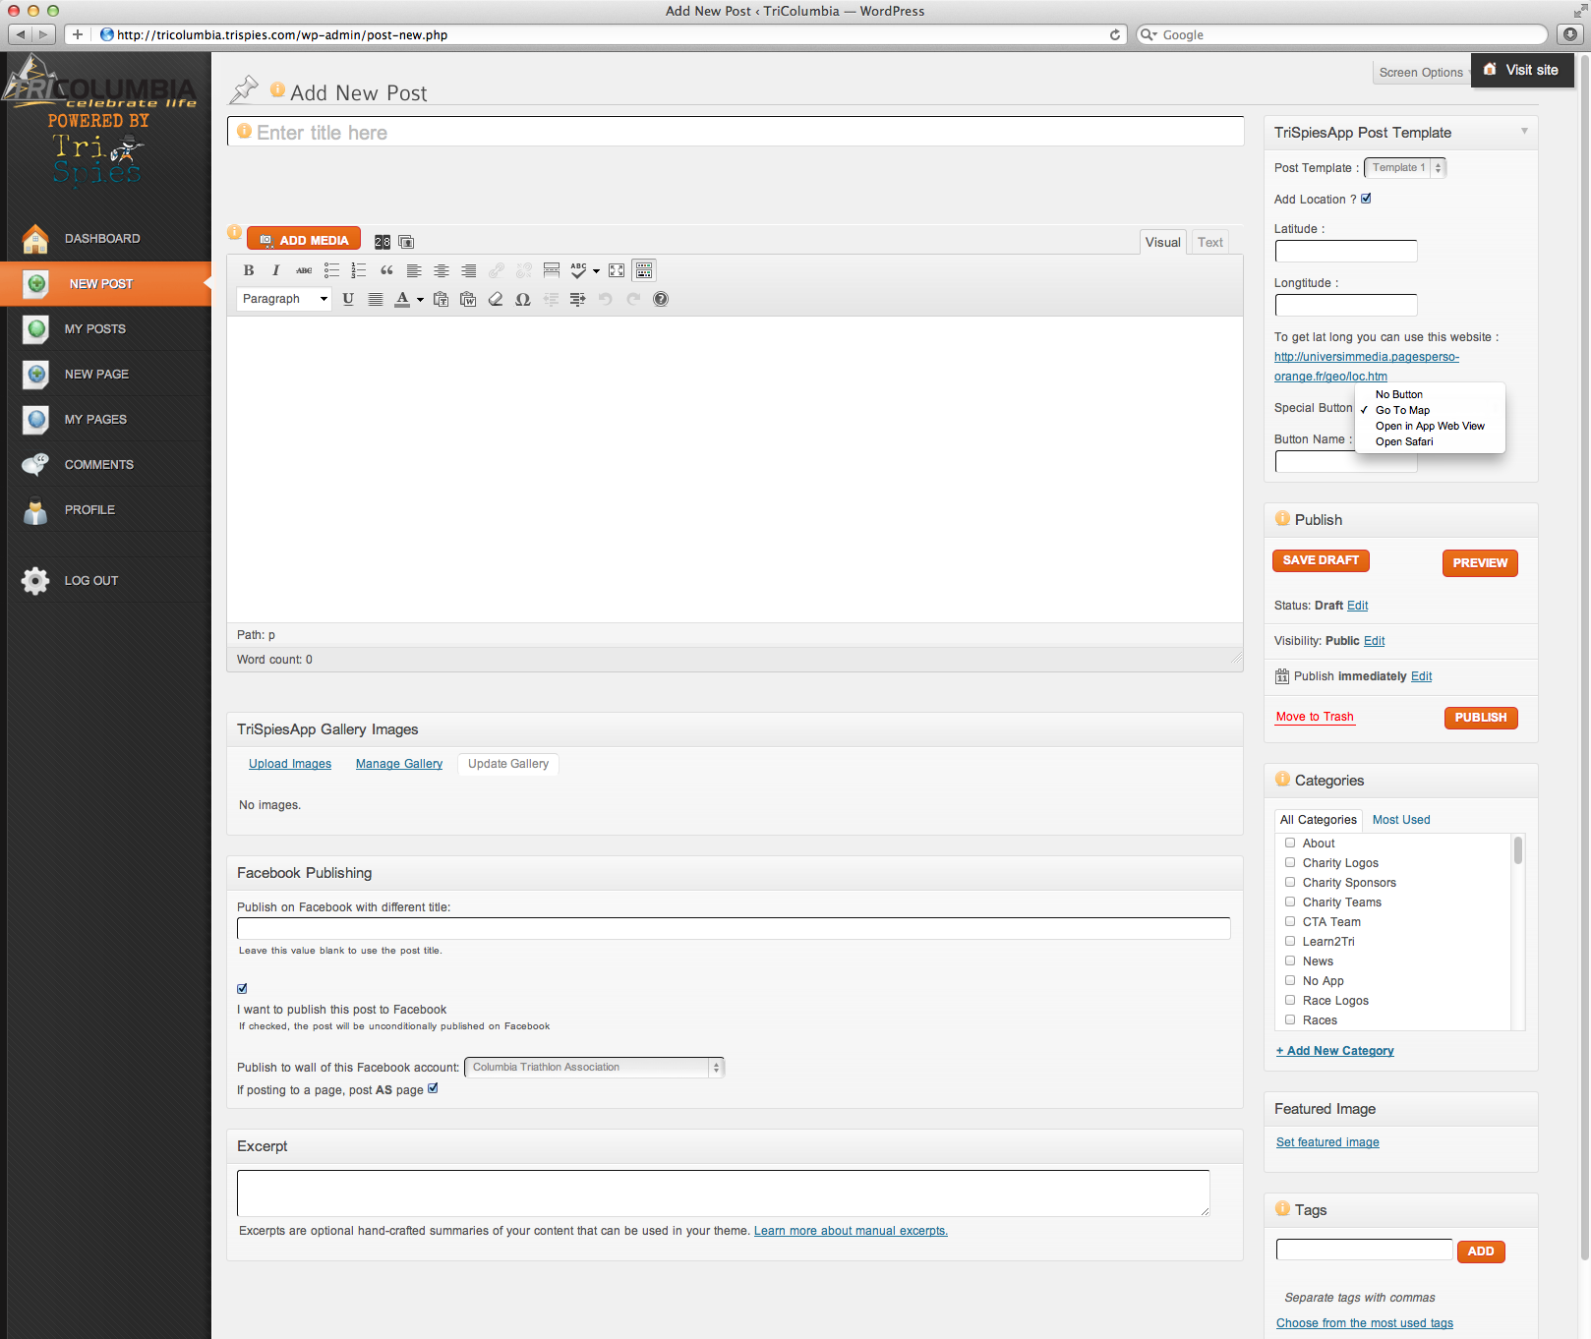Align text center
The width and height of the screenshot is (1591, 1339).
click(442, 270)
